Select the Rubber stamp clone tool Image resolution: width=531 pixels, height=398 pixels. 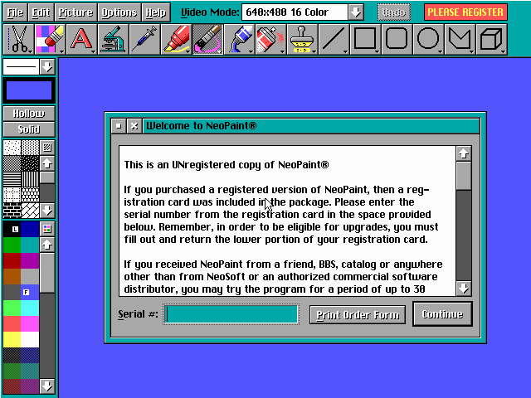pos(302,39)
